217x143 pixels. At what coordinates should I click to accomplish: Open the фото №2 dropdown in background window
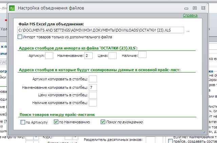pyautogui.click(x=36, y=137)
